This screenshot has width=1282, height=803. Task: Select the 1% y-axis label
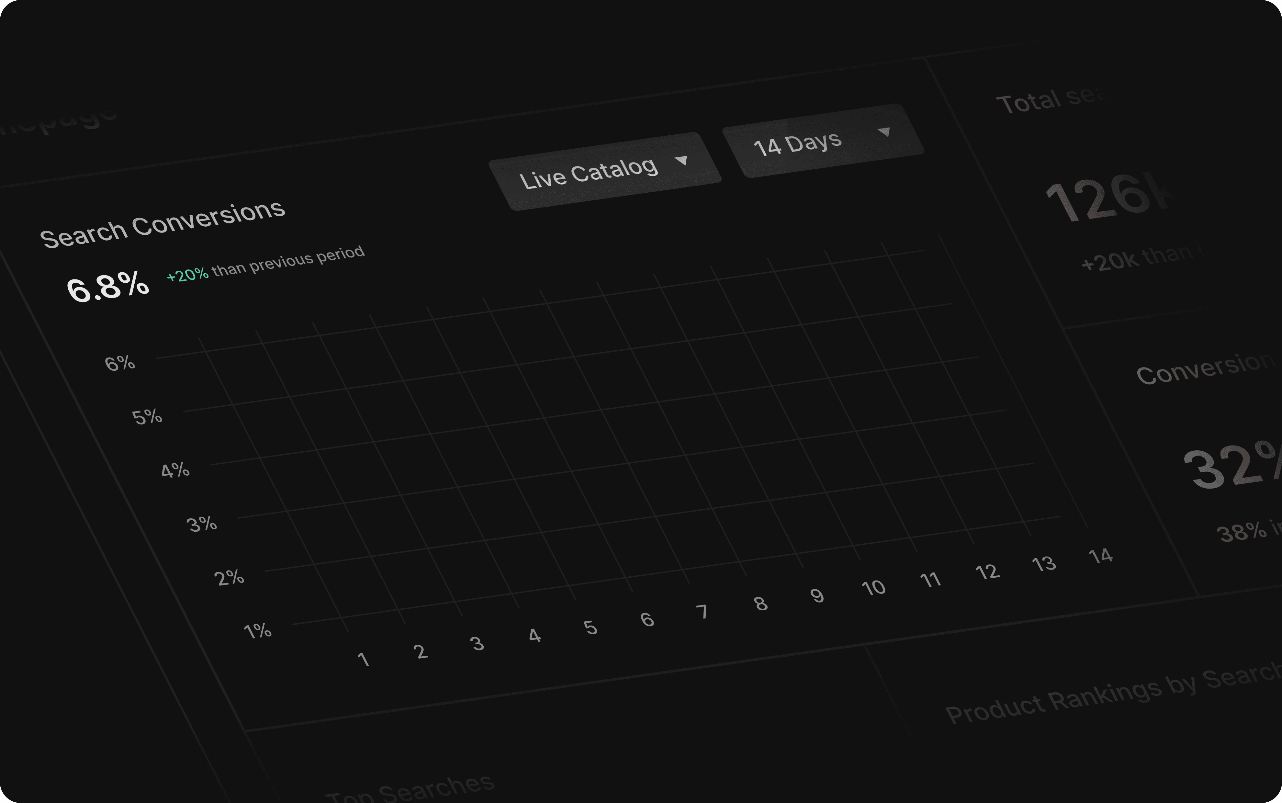[257, 631]
